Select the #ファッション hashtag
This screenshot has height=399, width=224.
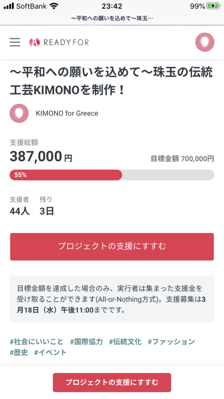pos(171,342)
